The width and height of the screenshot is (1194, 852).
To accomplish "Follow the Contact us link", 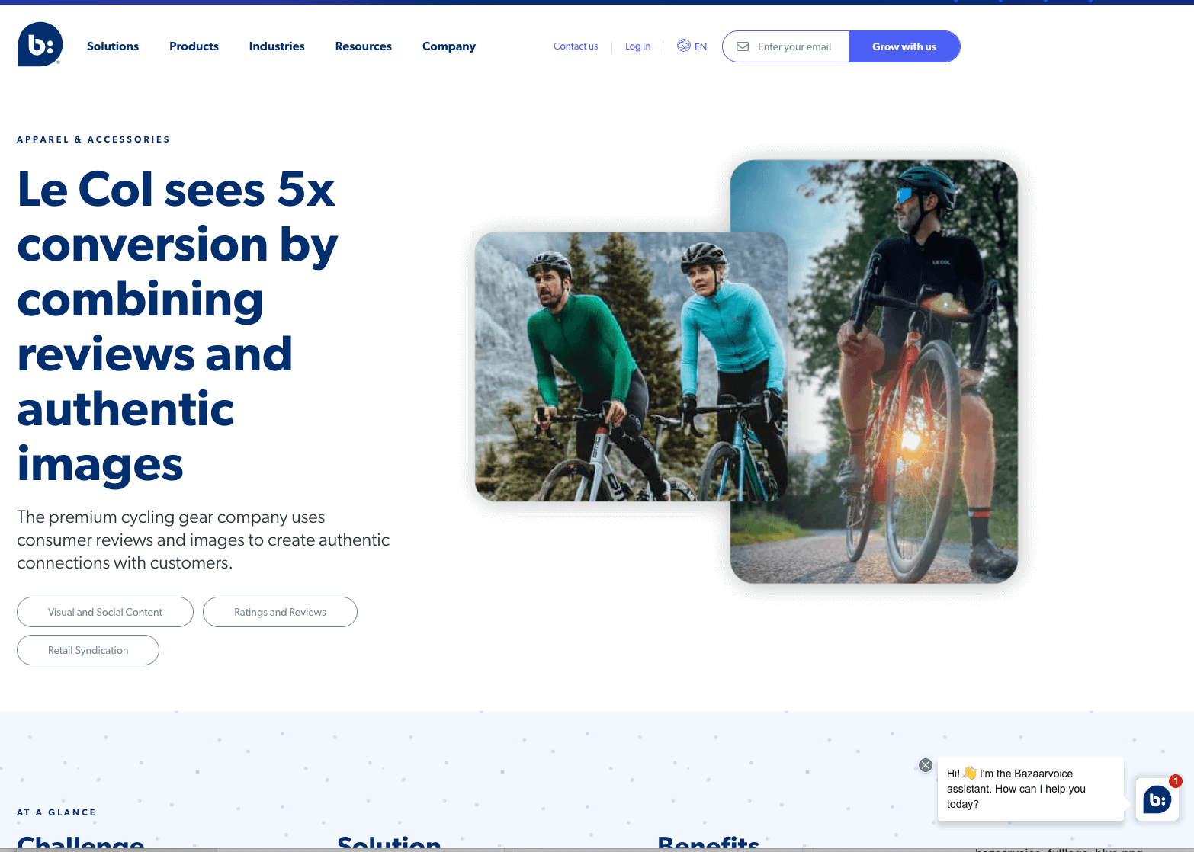I will click(x=576, y=46).
